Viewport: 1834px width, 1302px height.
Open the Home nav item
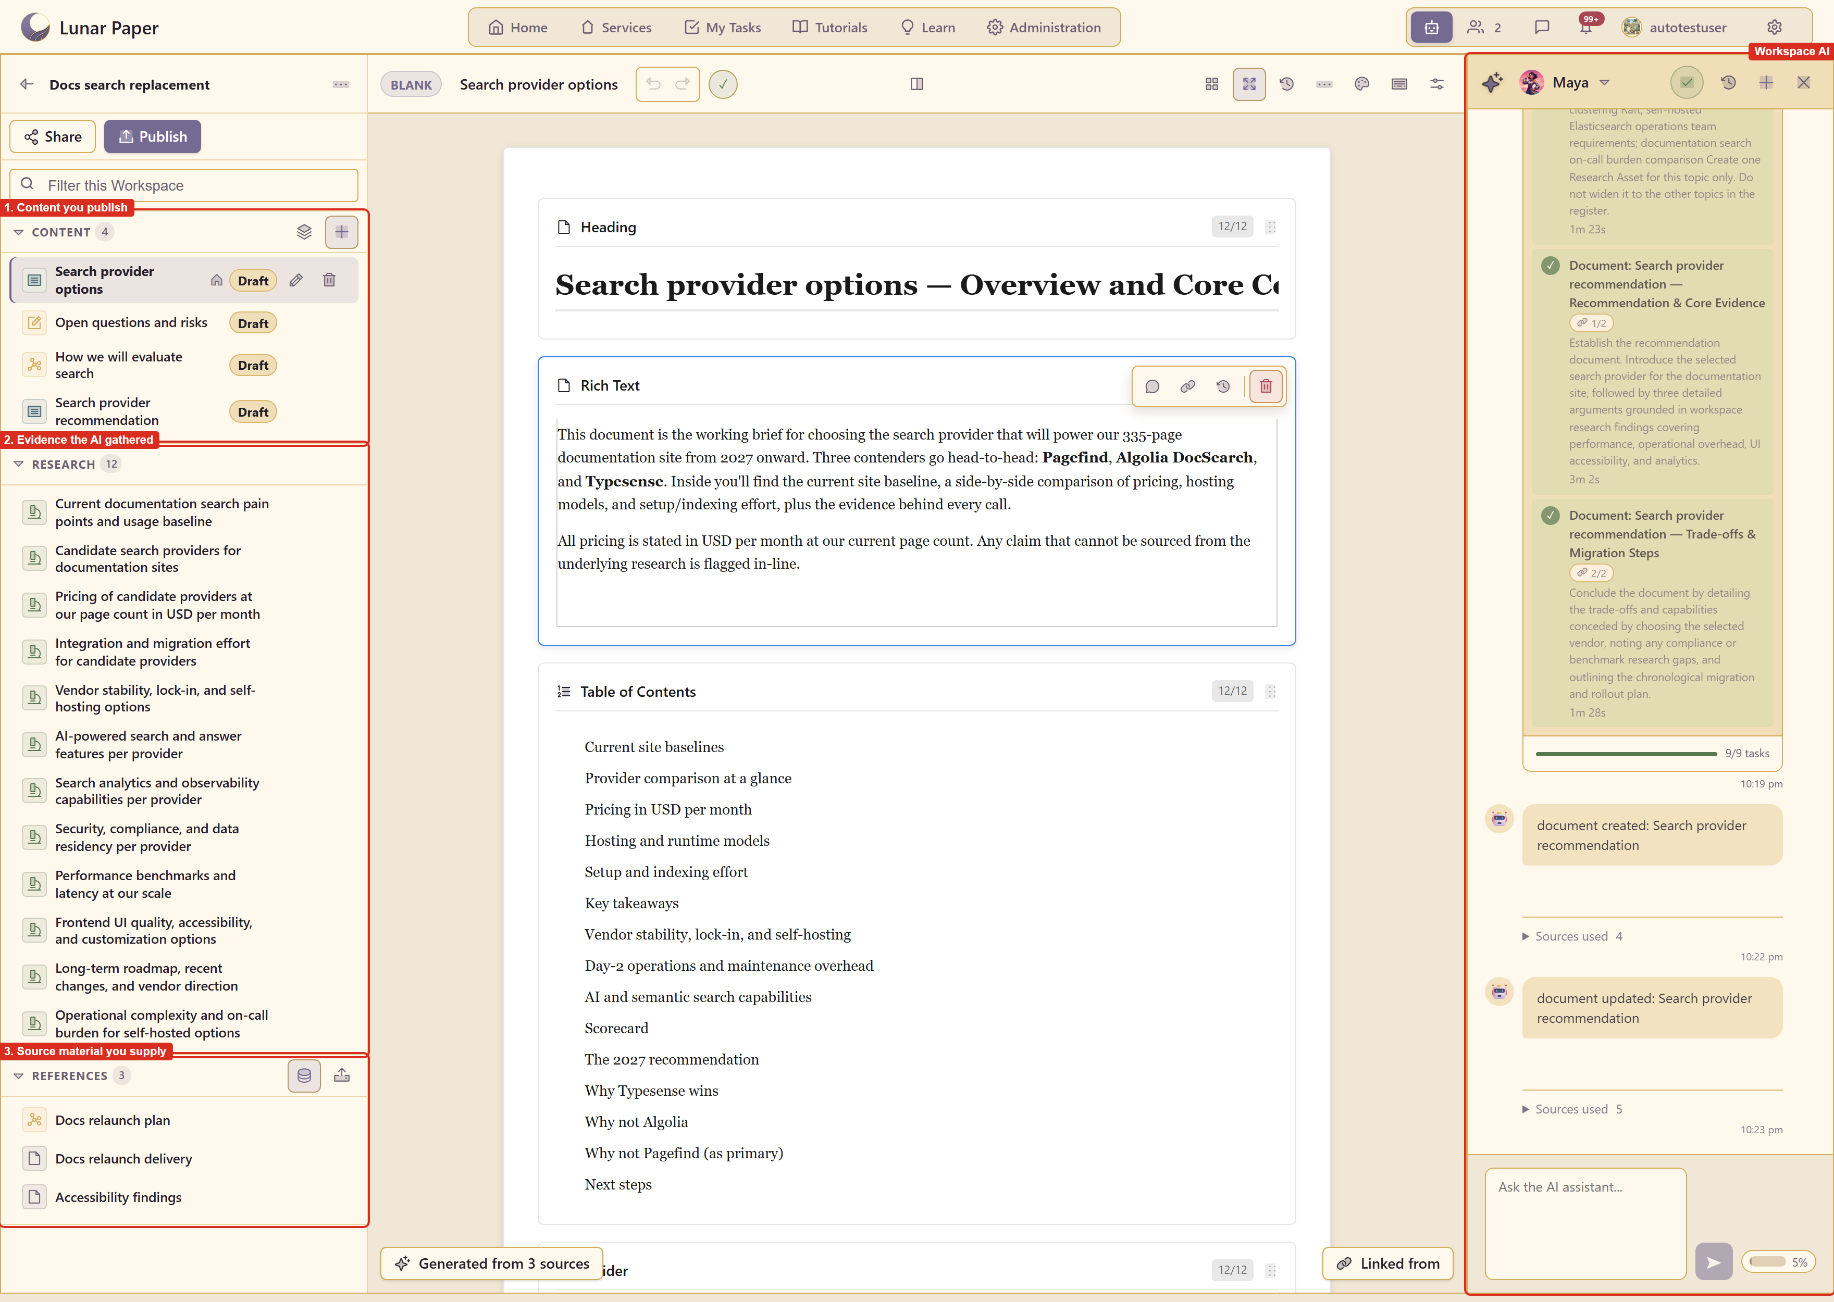(x=518, y=27)
